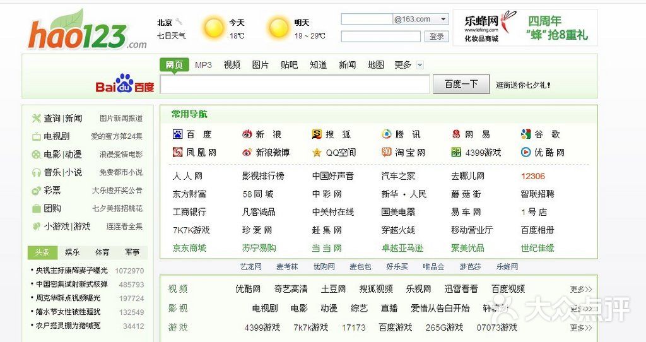Click the Google icon beside 谷歌
646x342 pixels.
click(526, 134)
